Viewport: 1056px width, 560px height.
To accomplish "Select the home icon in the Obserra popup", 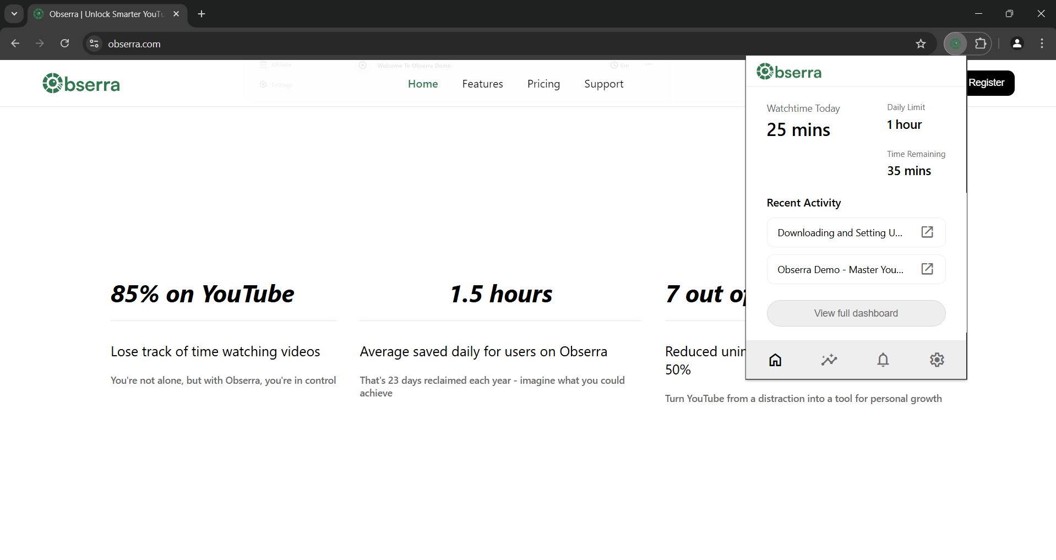I will pos(775,360).
